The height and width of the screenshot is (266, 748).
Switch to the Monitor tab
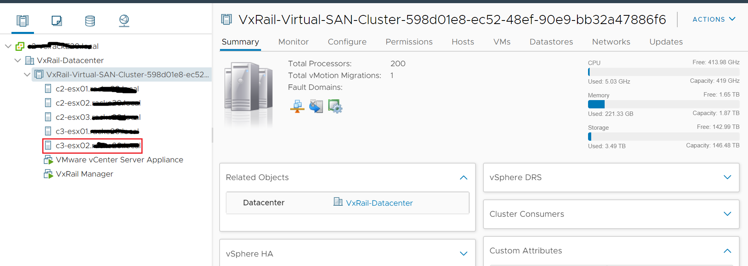[x=293, y=42]
